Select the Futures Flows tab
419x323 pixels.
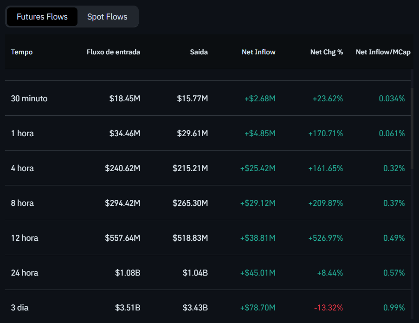coord(42,17)
